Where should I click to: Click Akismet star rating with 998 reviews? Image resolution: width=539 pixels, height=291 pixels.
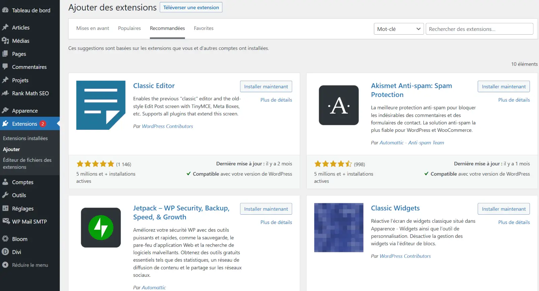pyautogui.click(x=333, y=164)
